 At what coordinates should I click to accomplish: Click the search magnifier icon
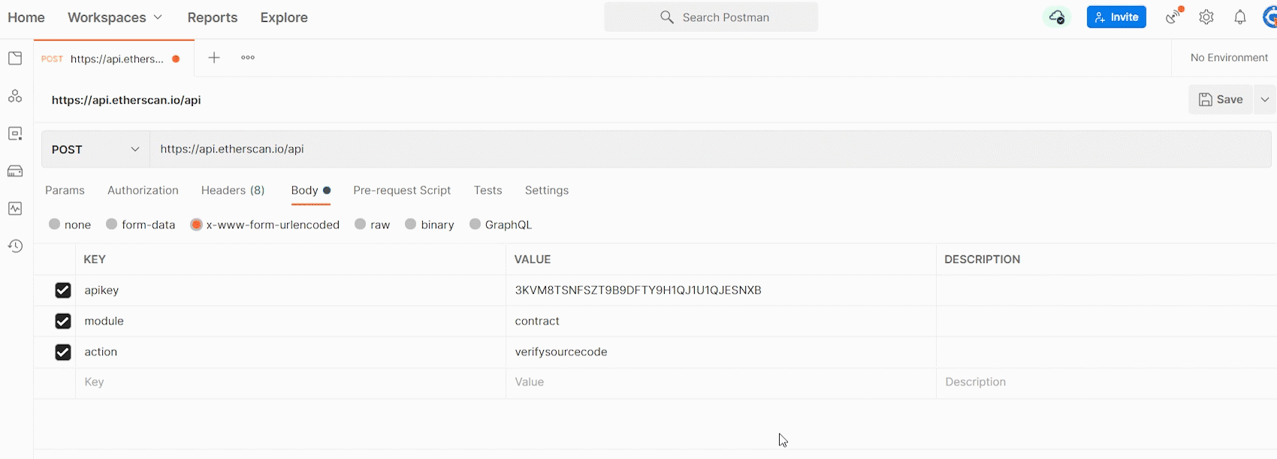[666, 17]
